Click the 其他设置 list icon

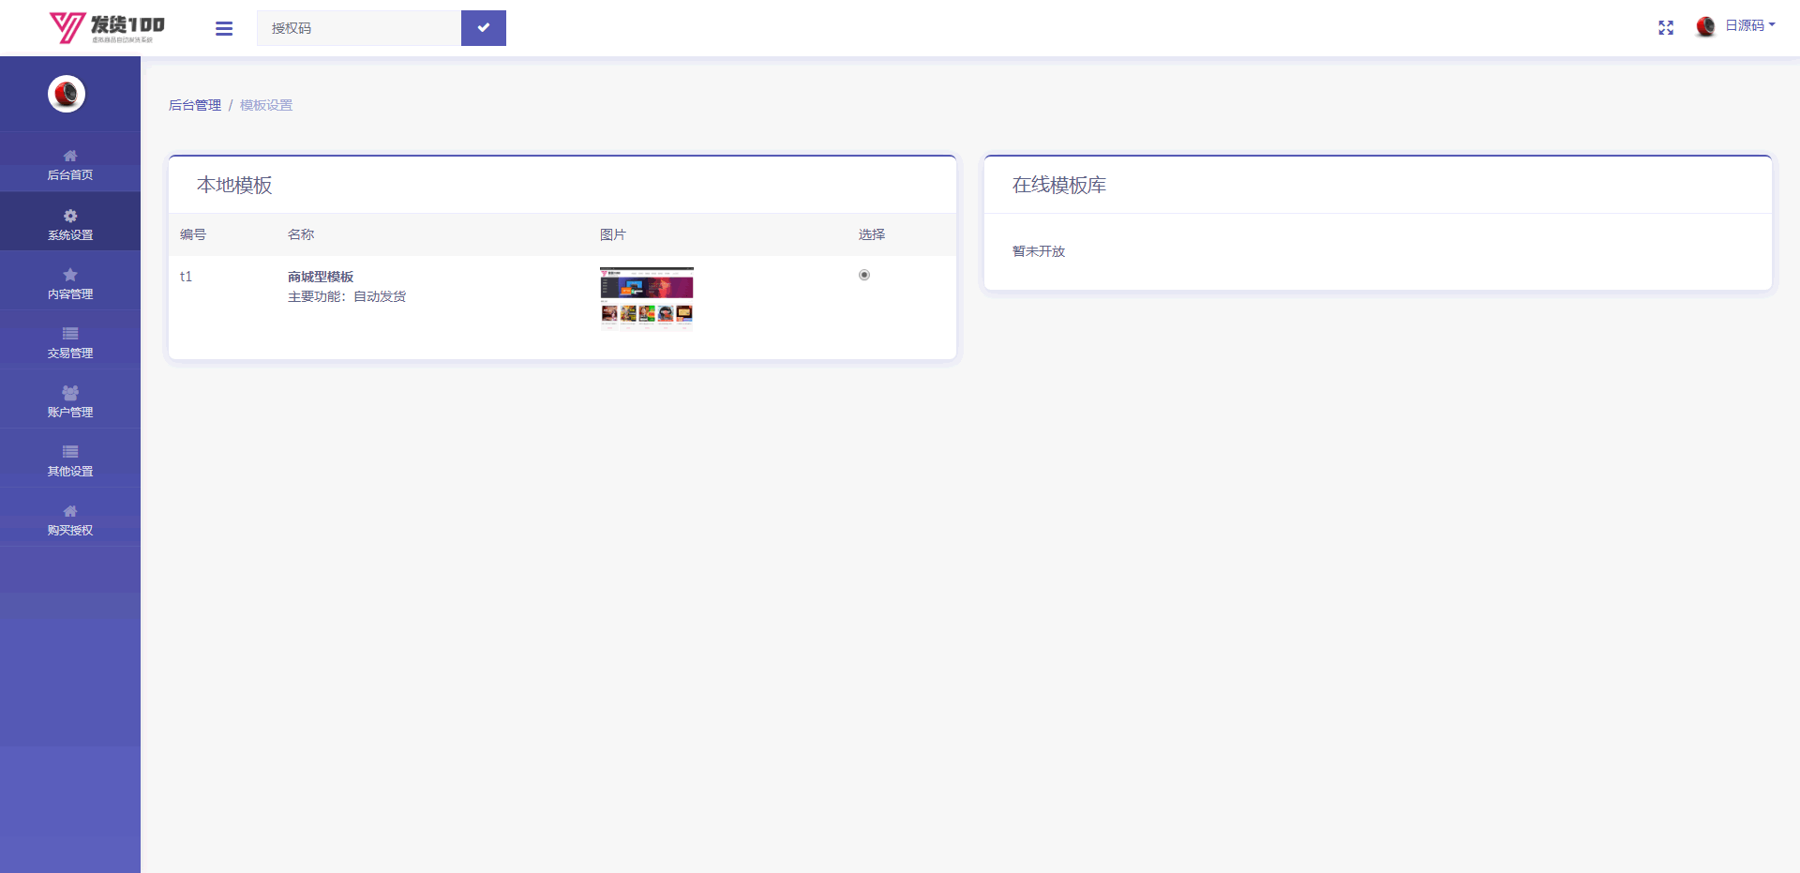coord(70,452)
